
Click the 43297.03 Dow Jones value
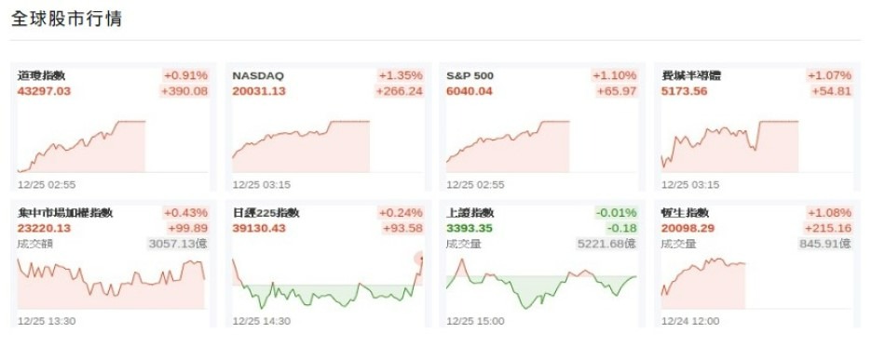pos(45,91)
